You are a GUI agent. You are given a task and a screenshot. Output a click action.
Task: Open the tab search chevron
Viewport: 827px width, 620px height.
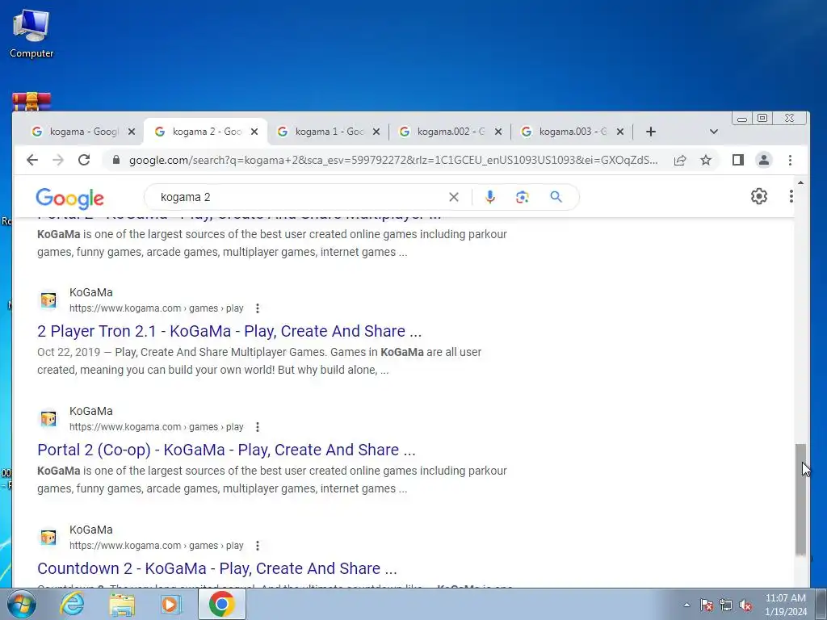[x=714, y=132]
